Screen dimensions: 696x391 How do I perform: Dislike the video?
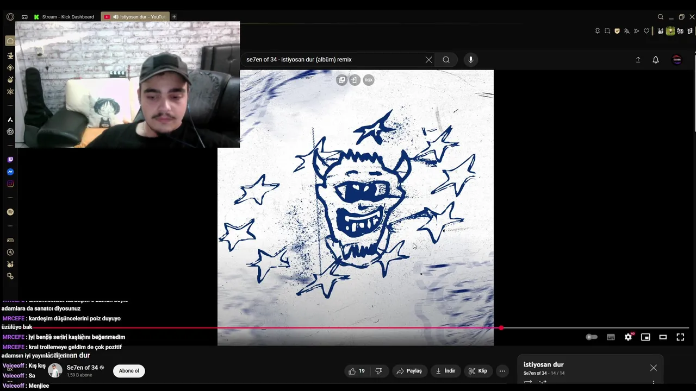click(379, 371)
